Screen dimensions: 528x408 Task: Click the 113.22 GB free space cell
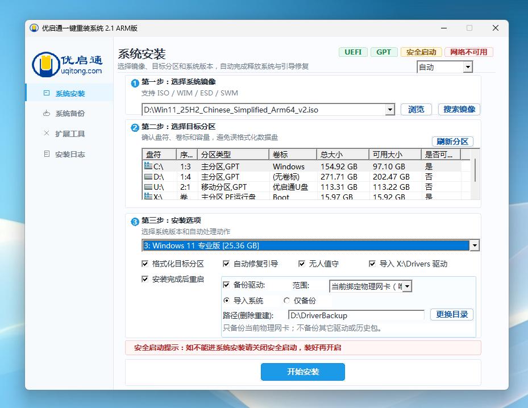[391, 187]
